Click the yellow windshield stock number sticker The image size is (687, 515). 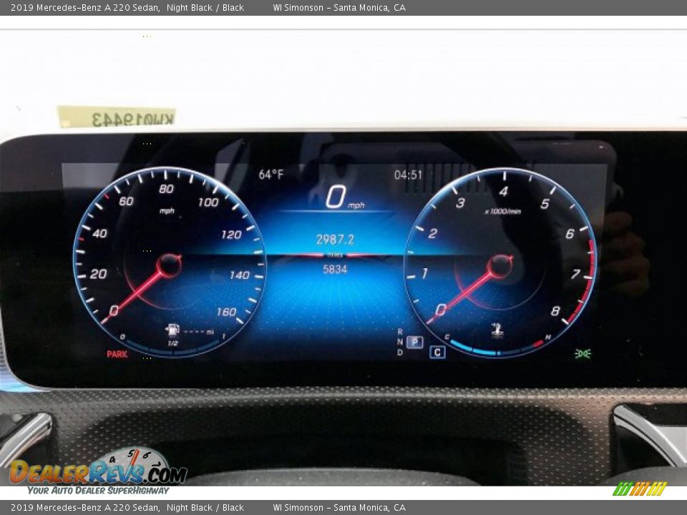point(116,117)
